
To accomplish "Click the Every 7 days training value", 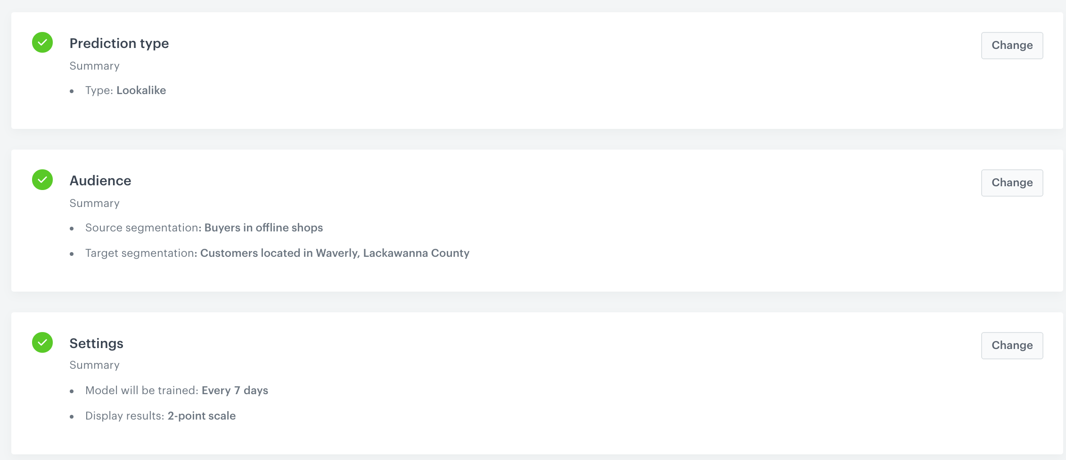I will (x=235, y=390).
